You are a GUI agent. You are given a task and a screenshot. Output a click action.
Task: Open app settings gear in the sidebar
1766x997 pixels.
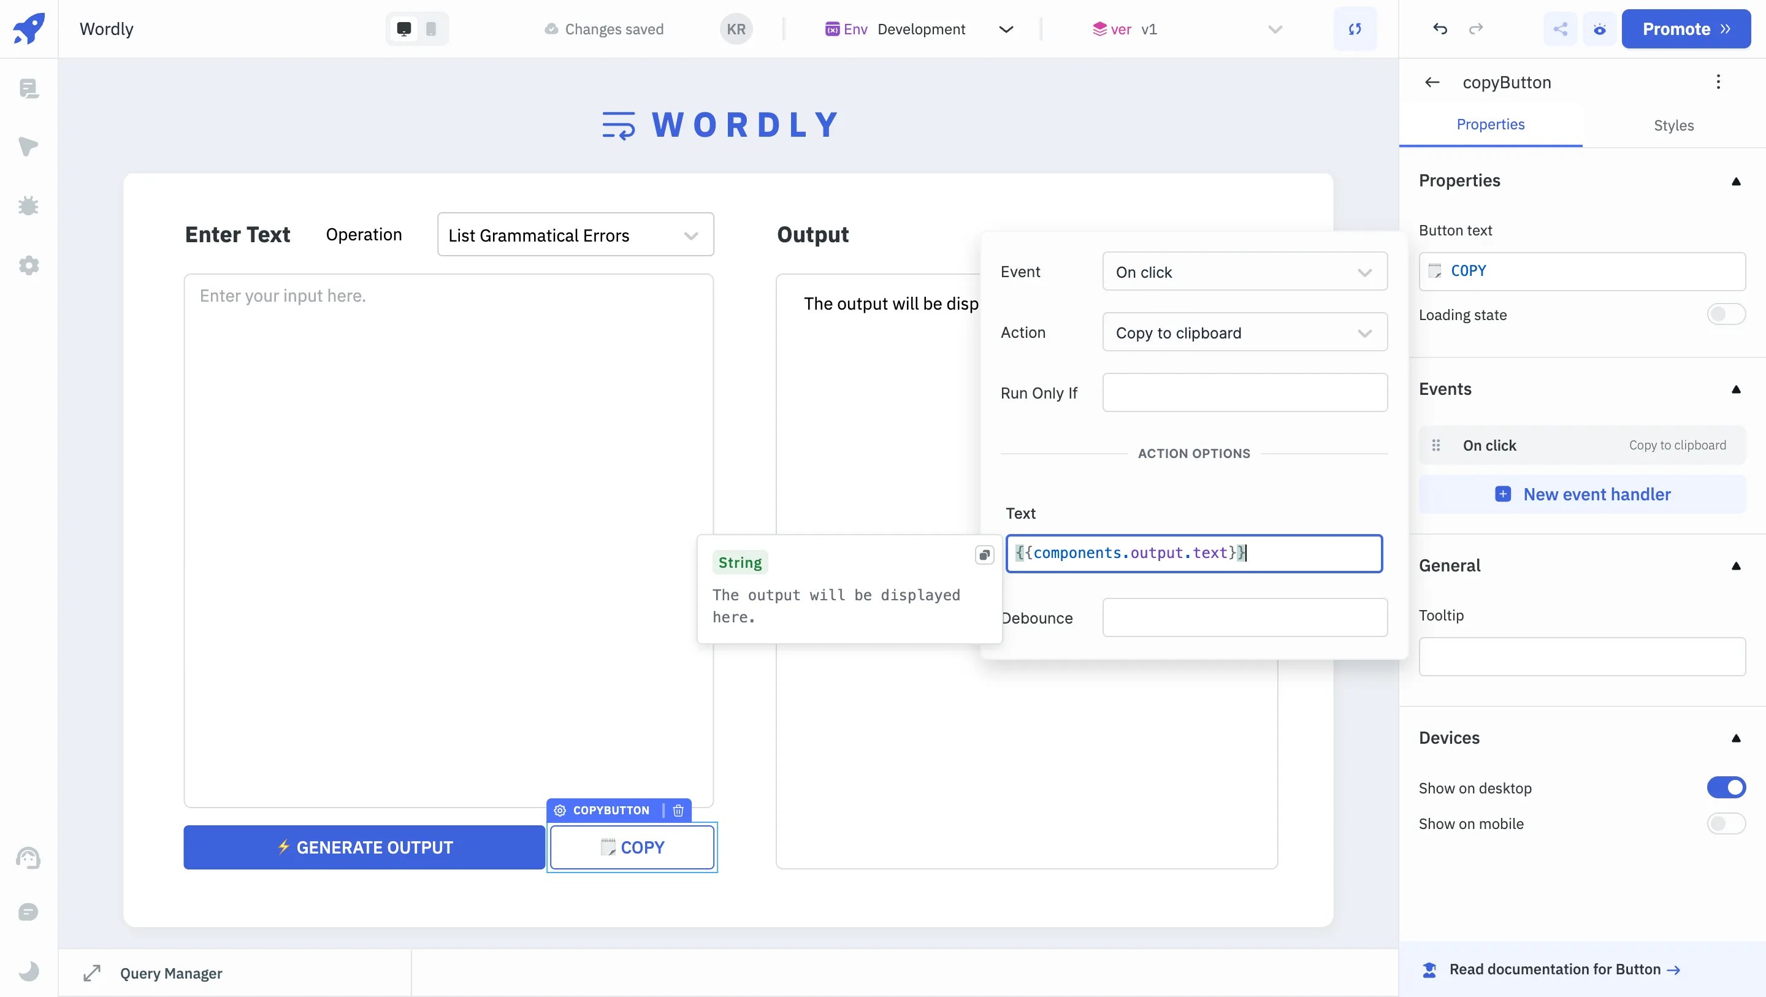pos(28,265)
